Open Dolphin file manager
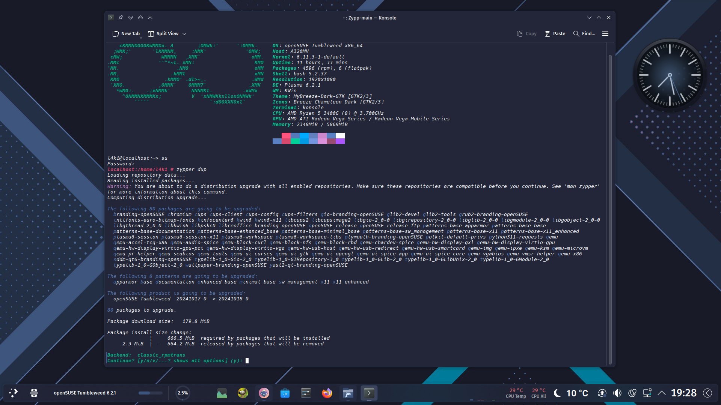The height and width of the screenshot is (405, 721). [x=348, y=393]
